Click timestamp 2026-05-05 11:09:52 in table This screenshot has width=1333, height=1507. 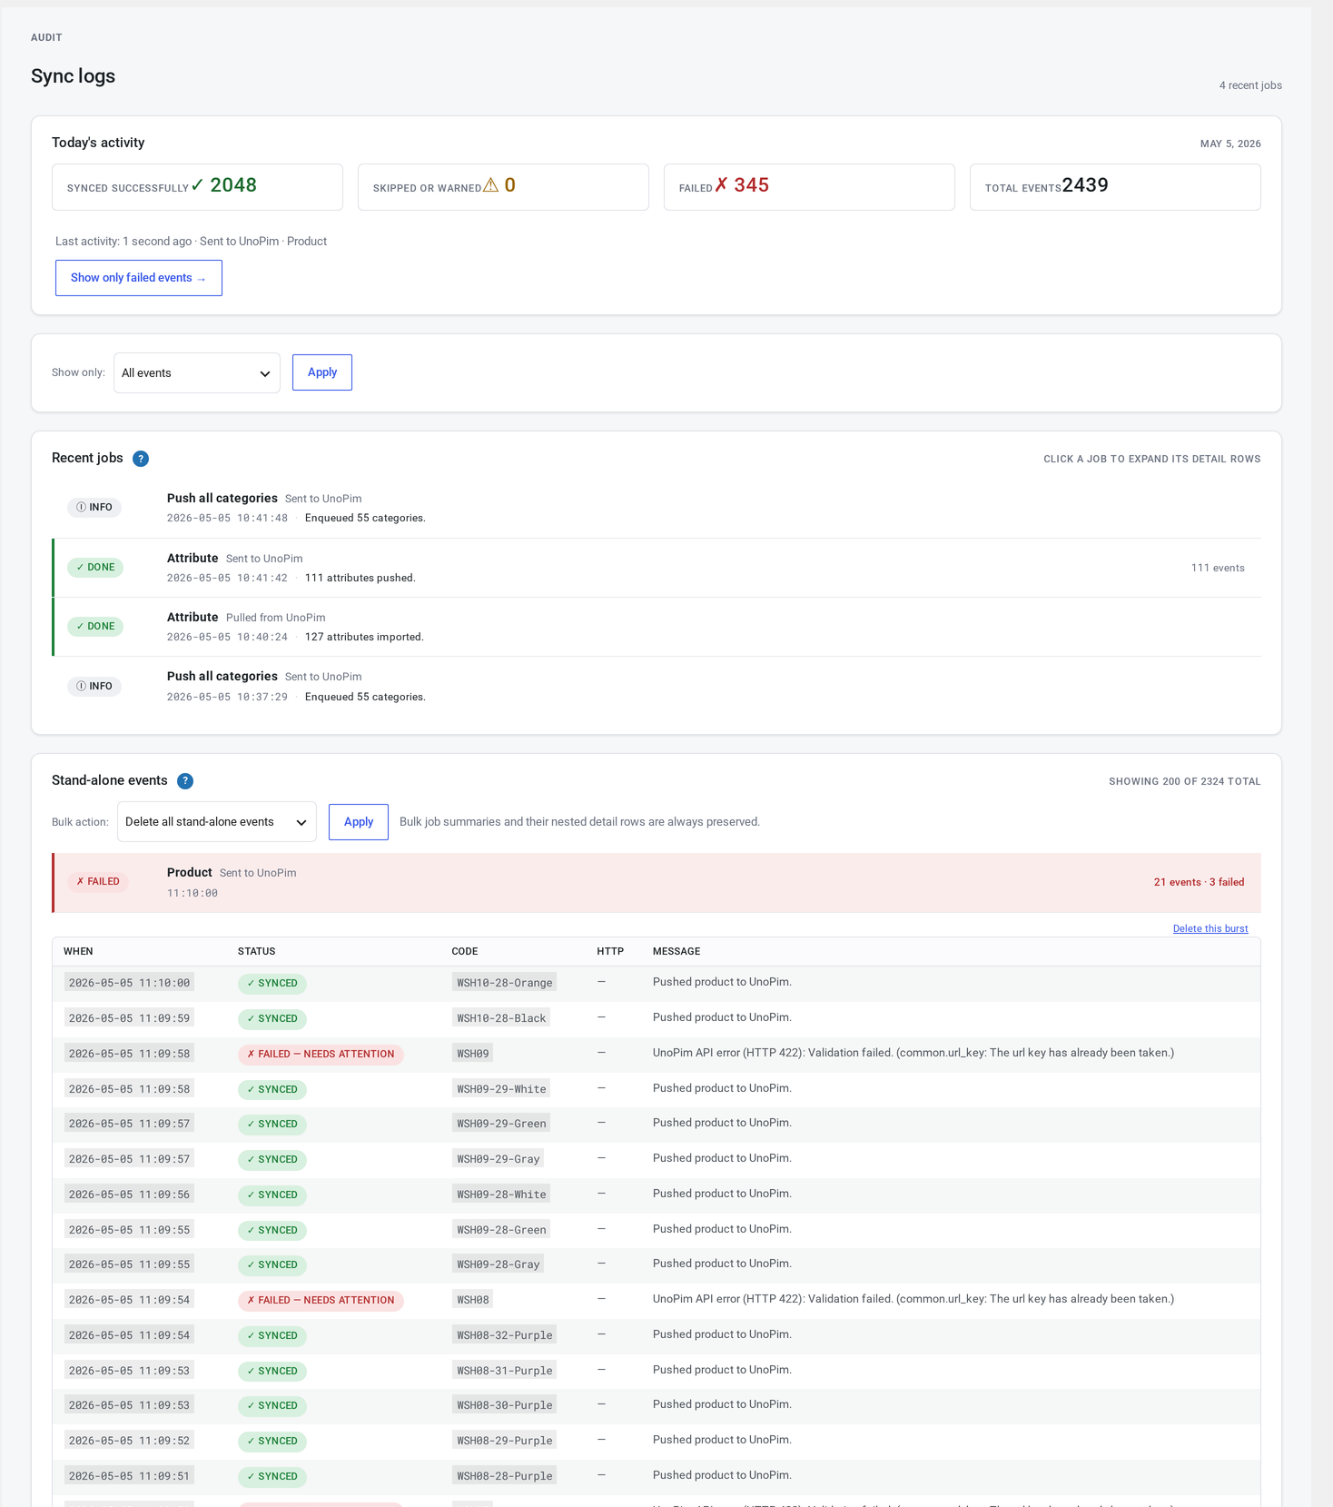tap(130, 1440)
